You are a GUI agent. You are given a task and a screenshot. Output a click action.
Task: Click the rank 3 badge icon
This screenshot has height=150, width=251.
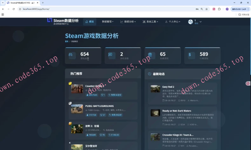click(x=70, y=123)
